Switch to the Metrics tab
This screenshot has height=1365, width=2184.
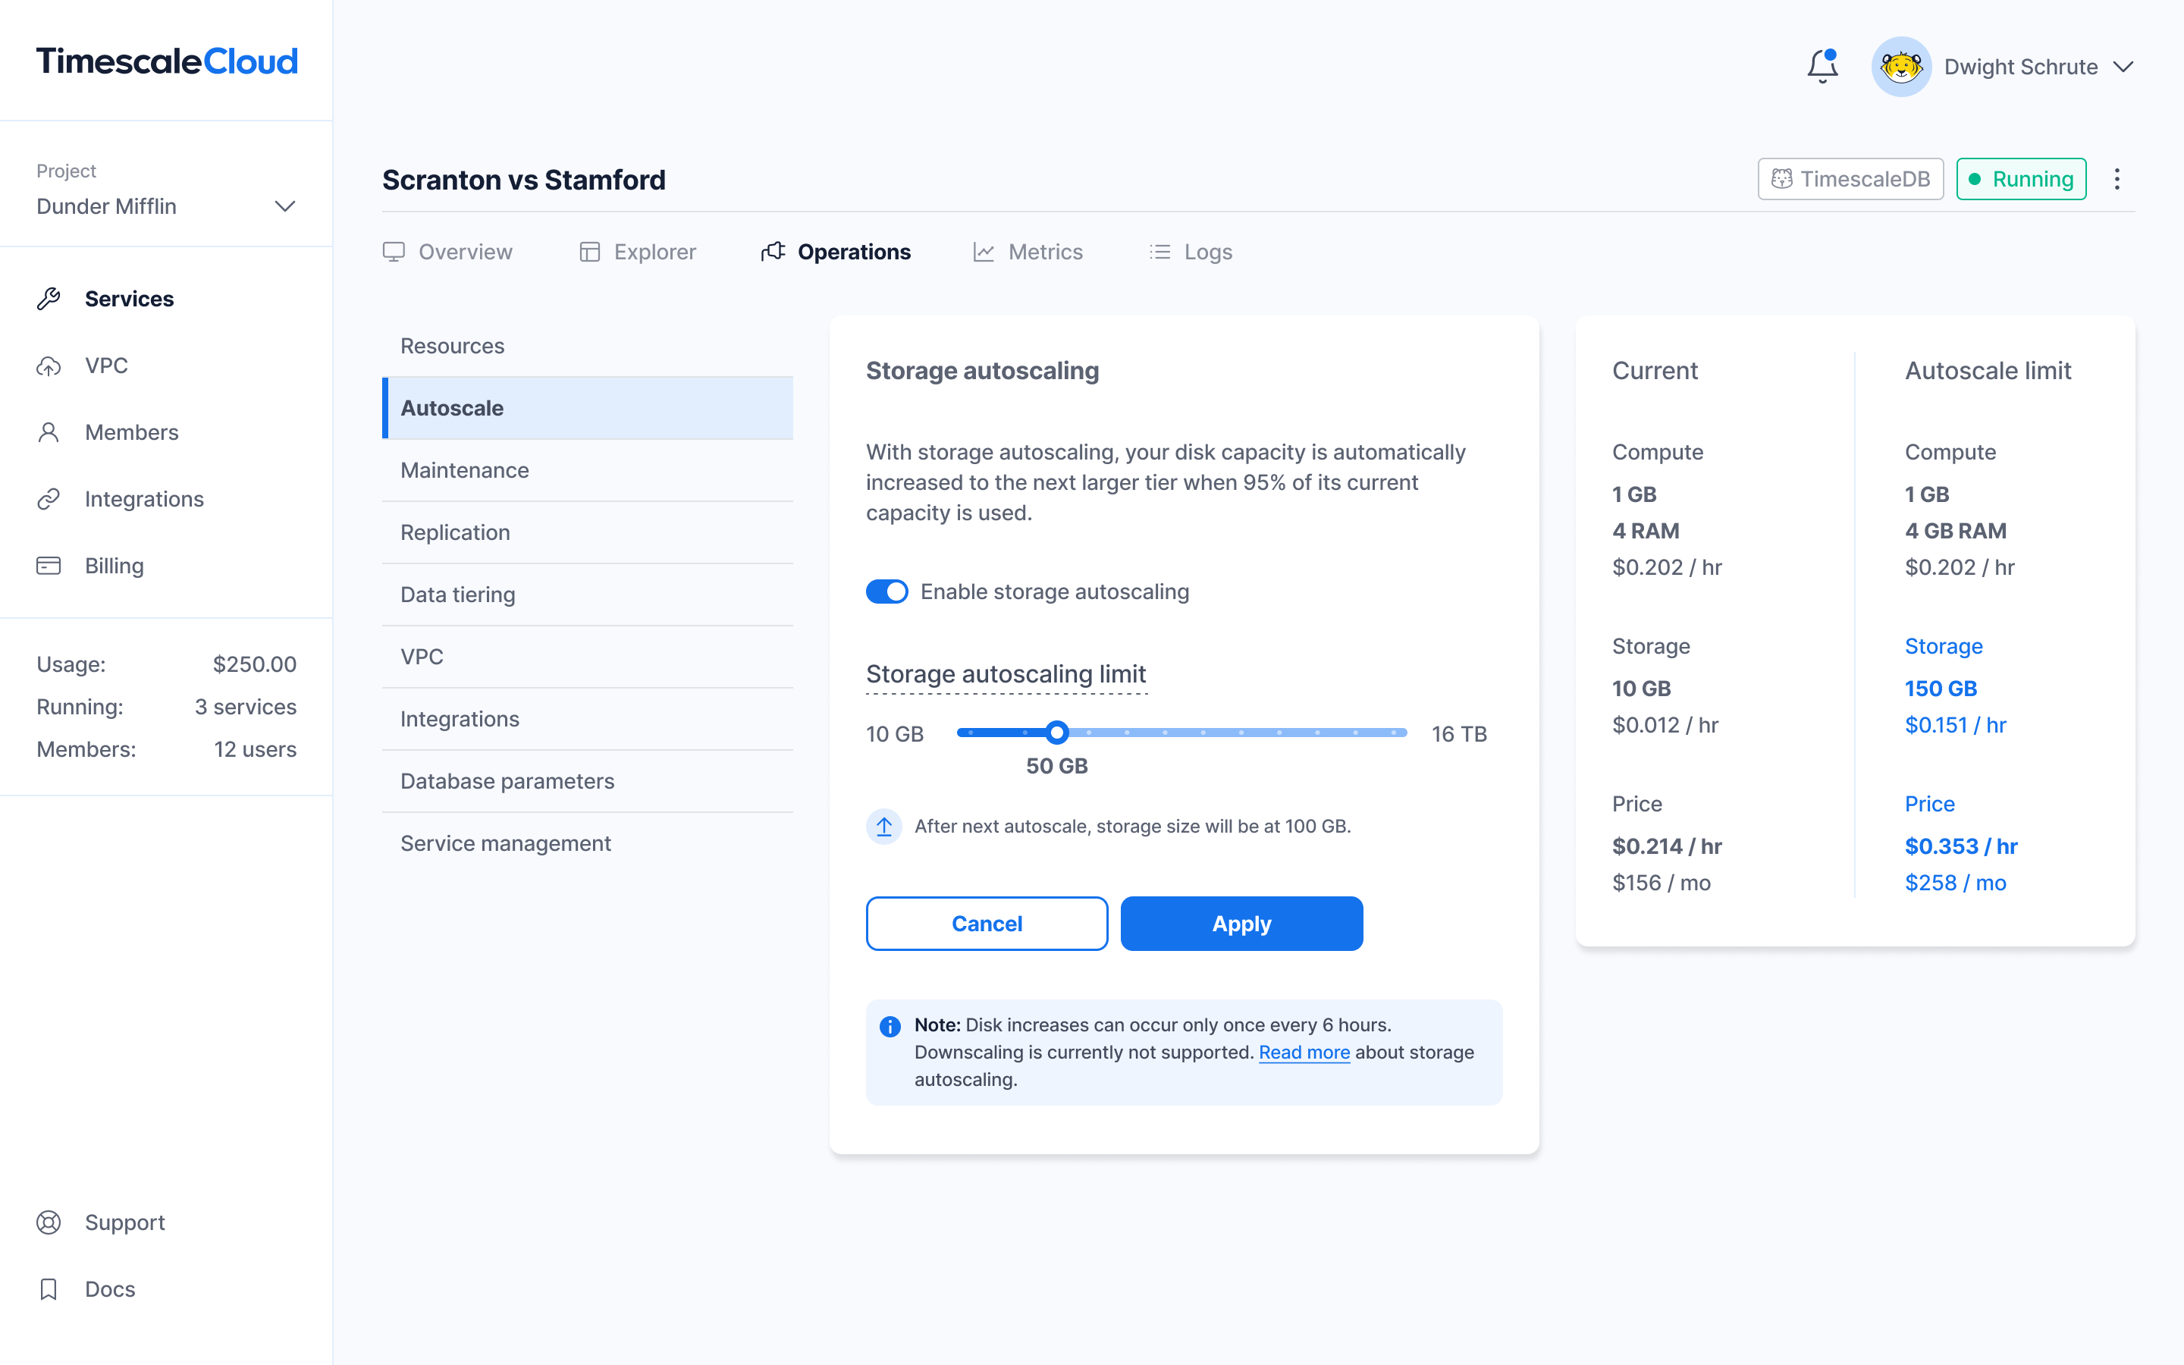[1028, 252]
